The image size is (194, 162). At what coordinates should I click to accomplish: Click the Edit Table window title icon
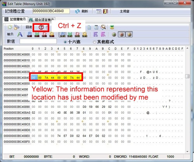click(x=4, y=4)
